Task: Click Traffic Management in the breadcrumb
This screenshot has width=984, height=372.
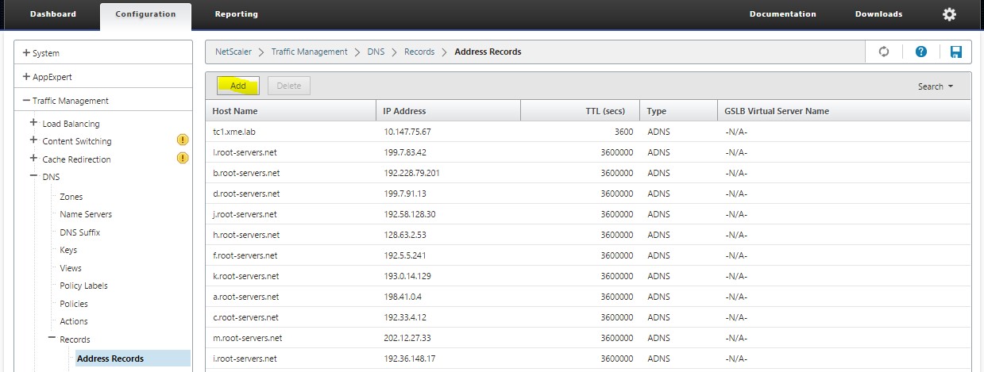Action: [x=309, y=52]
